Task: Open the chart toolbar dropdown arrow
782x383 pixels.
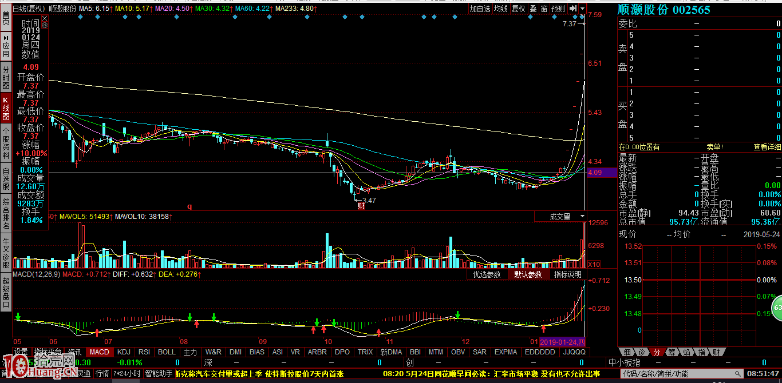Action: (x=582, y=9)
